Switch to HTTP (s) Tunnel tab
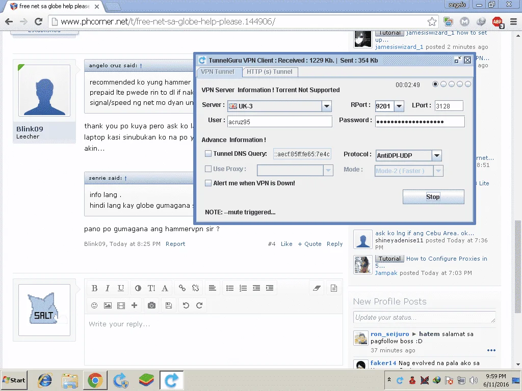Viewport: 522px width, 391px height. click(270, 72)
